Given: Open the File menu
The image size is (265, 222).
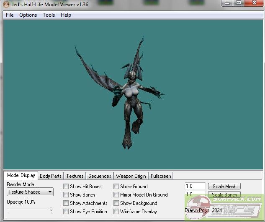Looking at the screenshot, I should click(10, 15).
